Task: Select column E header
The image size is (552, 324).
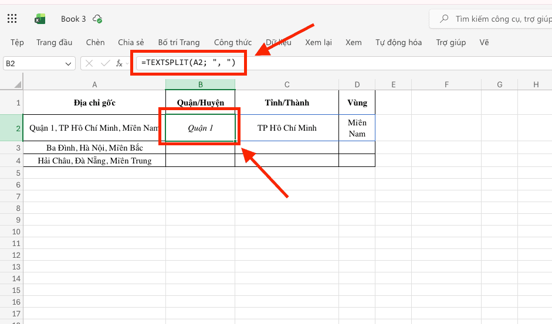Action: tap(393, 84)
